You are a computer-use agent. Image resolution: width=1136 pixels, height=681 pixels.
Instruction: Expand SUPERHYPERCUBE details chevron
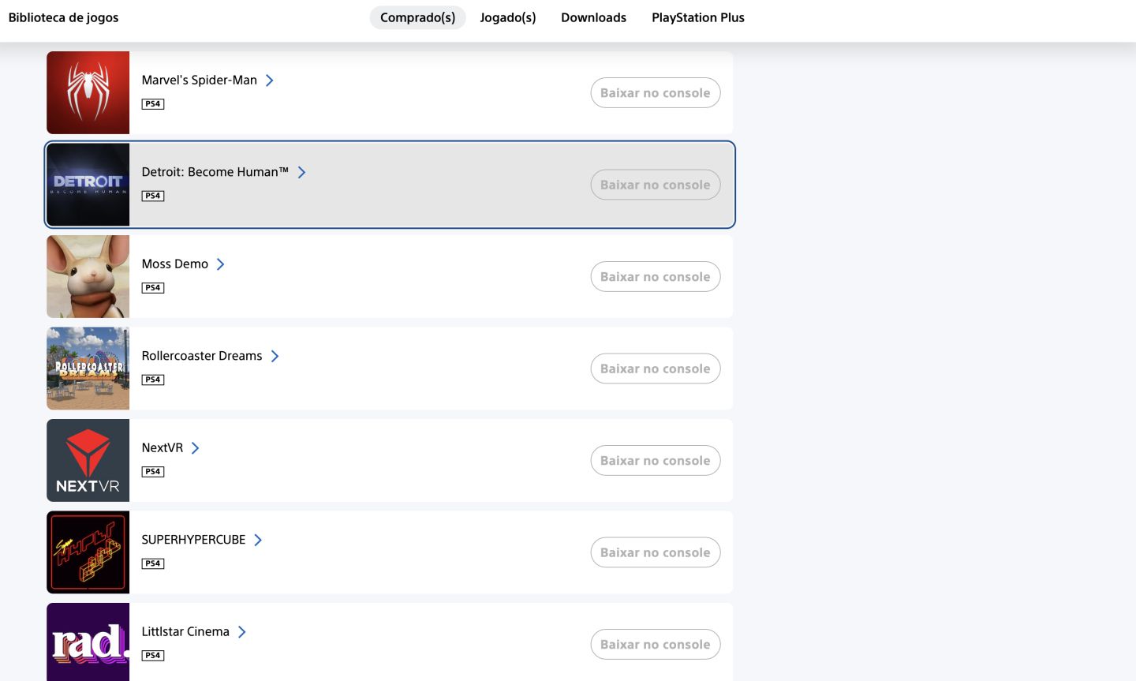coord(258,540)
